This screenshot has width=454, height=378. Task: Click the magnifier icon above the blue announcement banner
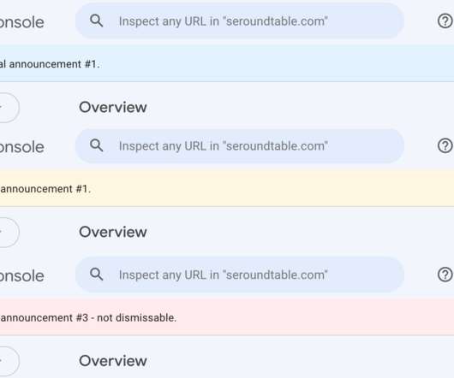[x=97, y=21]
